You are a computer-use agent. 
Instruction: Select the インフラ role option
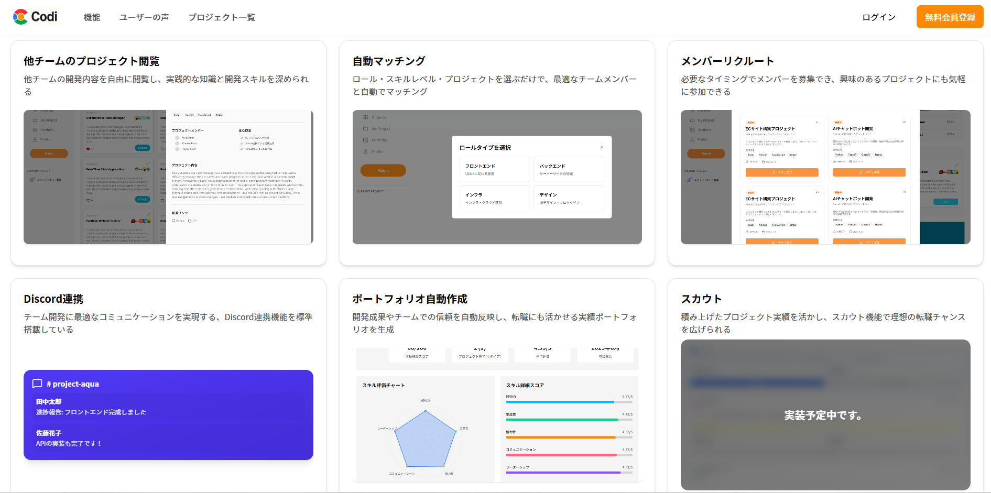click(494, 198)
